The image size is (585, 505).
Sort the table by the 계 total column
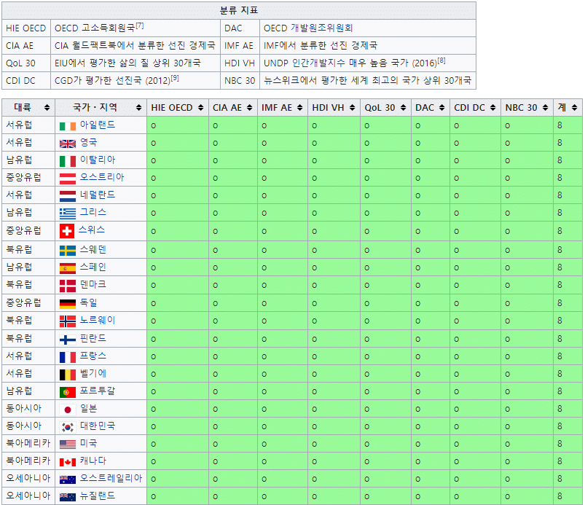tap(568, 108)
